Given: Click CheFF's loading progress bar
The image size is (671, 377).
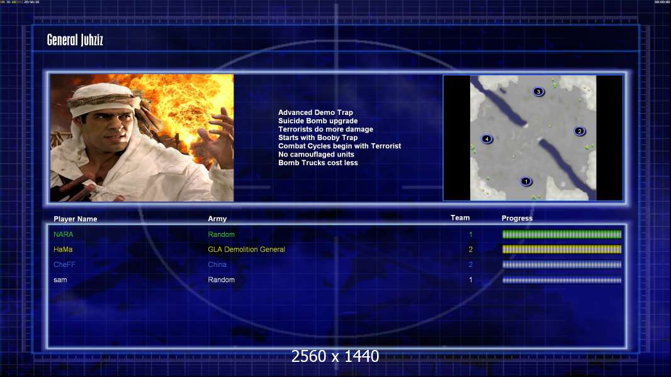Looking at the screenshot, I should 561,265.
